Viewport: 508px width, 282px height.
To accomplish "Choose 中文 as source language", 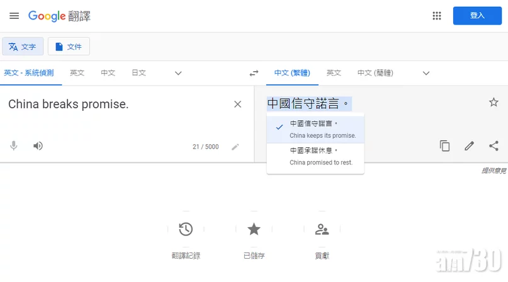I will click(108, 73).
